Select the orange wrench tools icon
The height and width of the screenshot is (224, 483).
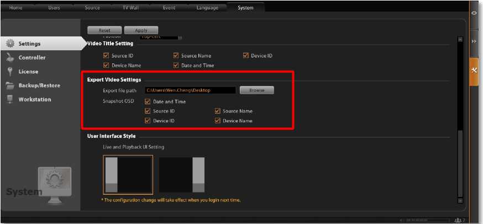coord(474,70)
